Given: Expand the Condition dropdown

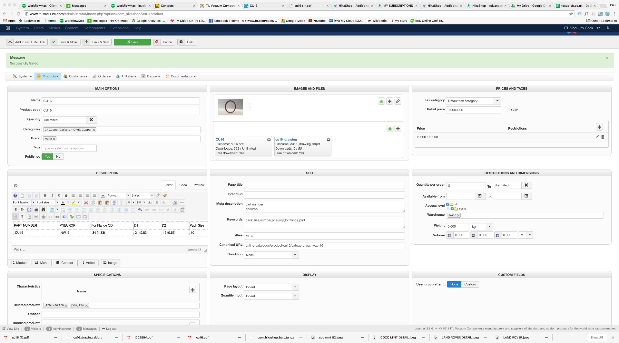Looking at the screenshot, I should pyautogui.click(x=295, y=255).
